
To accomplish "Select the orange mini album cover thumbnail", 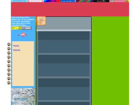I will 41,21.
